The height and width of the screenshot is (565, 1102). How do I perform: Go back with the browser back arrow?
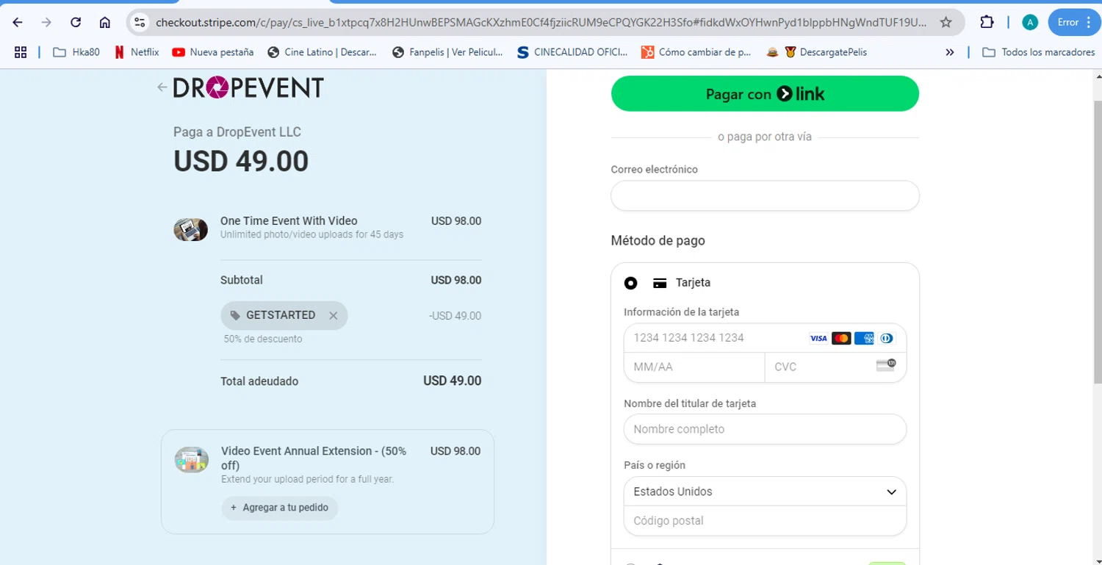(x=18, y=22)
